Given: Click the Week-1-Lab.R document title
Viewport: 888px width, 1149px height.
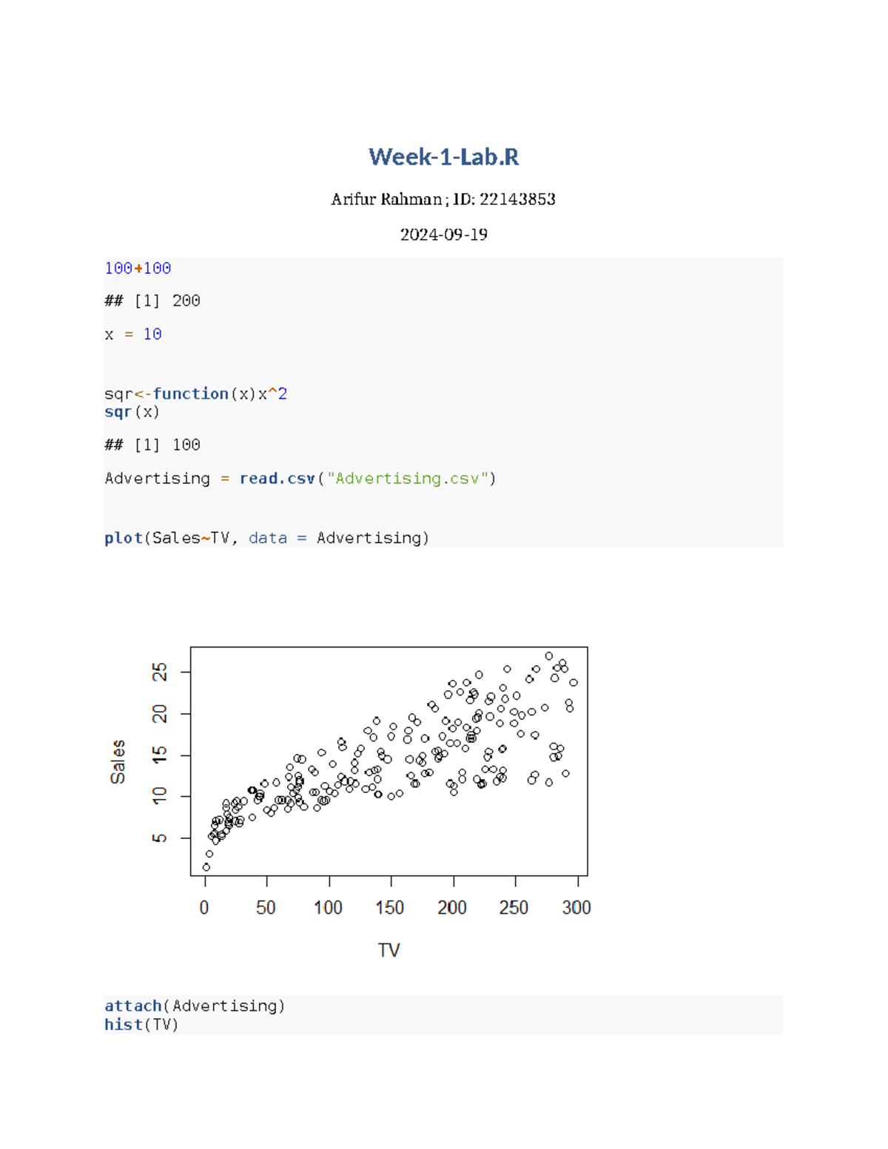Looking at the screenshot, I should tap(443, 157).
